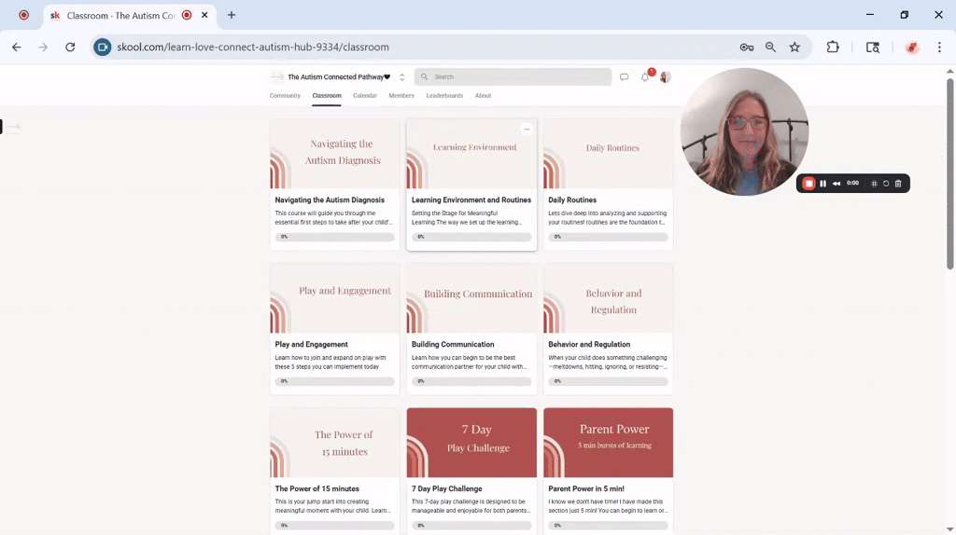Switch to the Community tab

[285, 96]
